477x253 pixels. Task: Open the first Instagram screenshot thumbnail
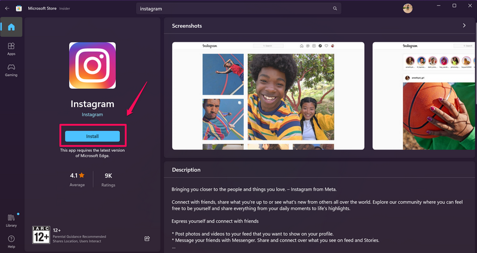[268, 95]
